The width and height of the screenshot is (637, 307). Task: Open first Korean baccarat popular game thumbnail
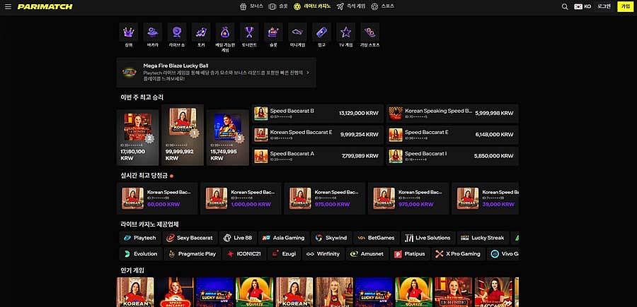135,292
